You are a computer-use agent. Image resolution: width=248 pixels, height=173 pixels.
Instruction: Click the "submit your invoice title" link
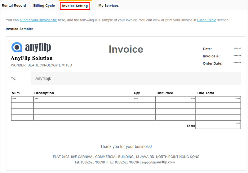[x=38, y=20]
